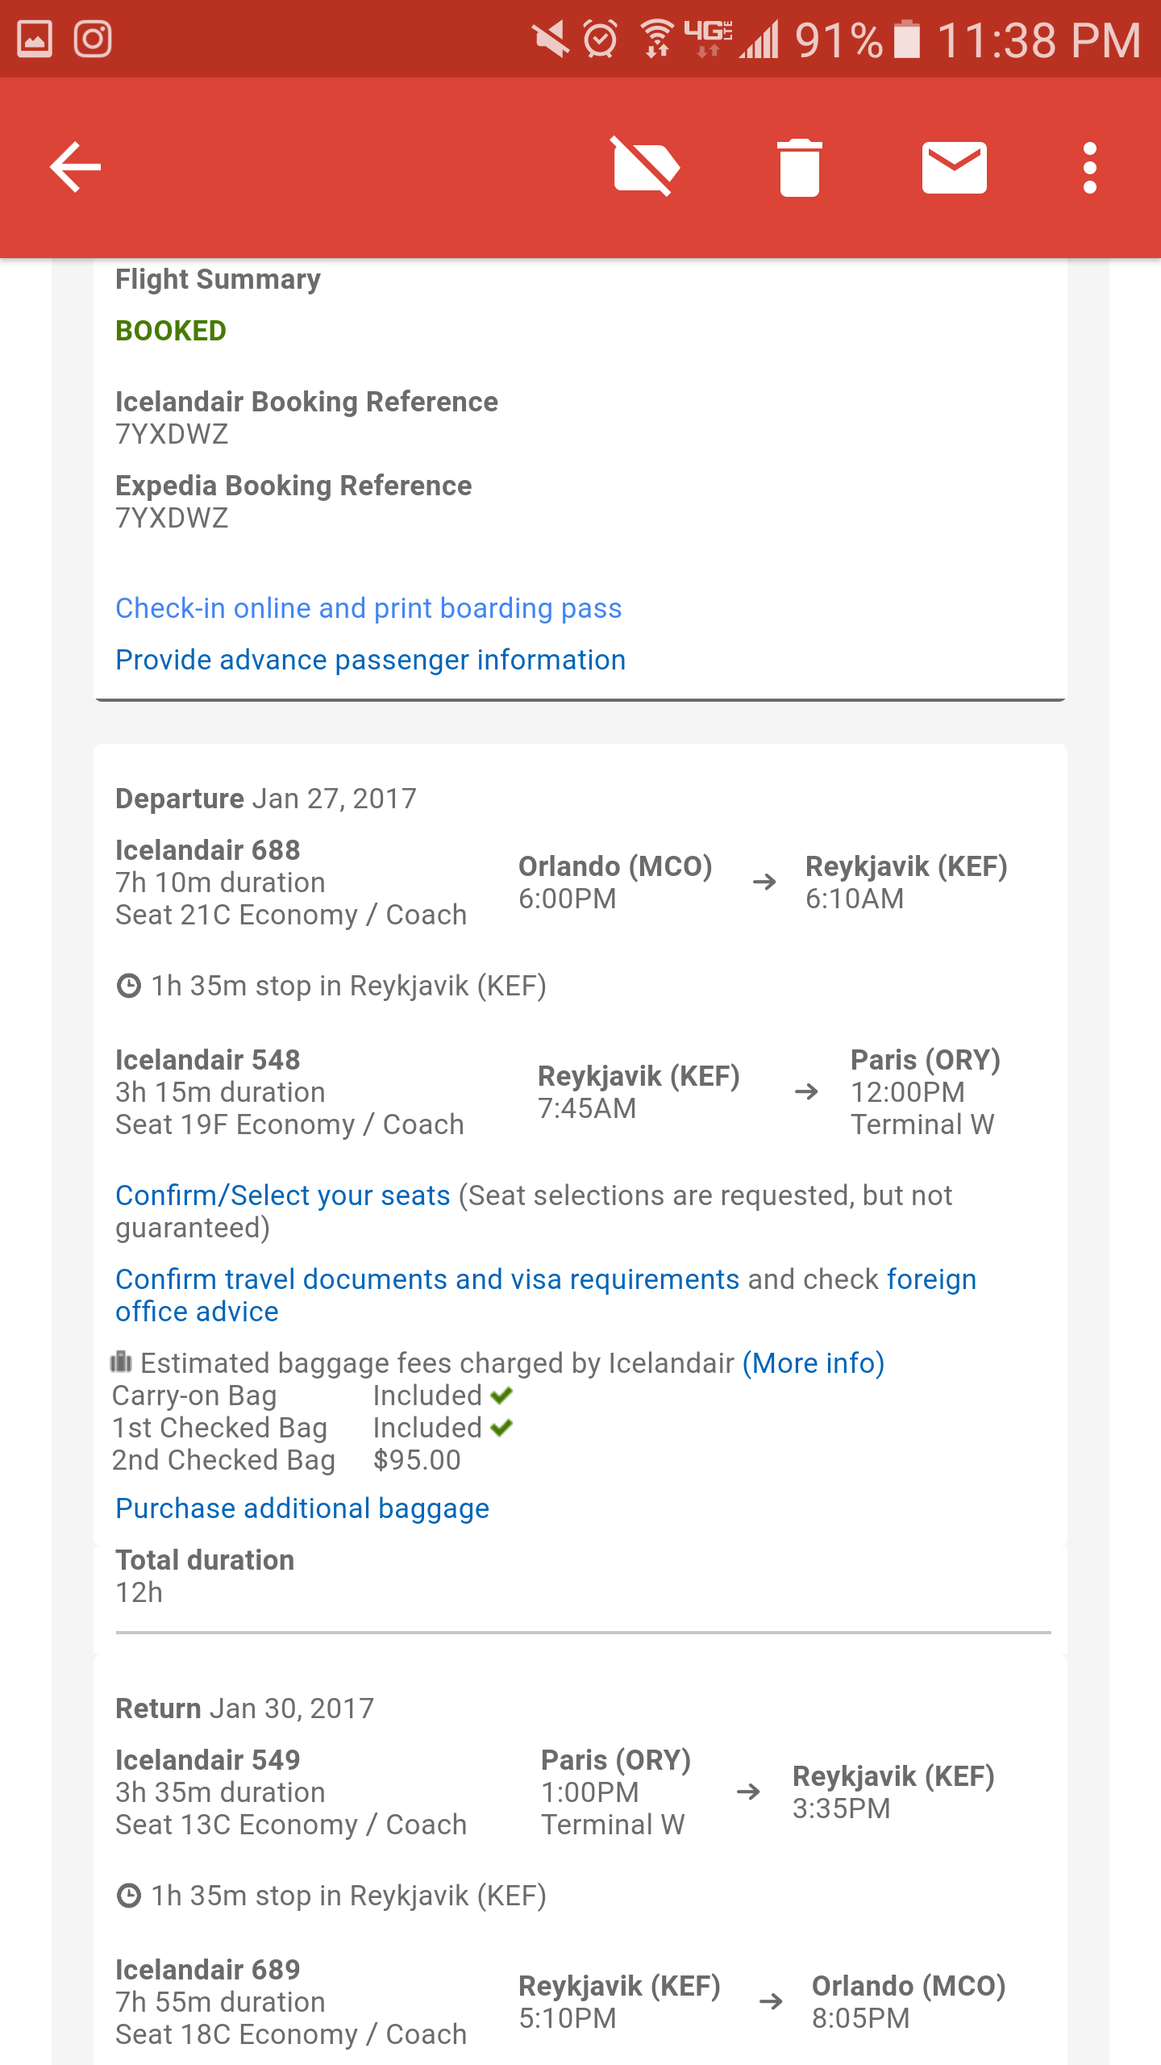
Task: Open the Instagram notification icon
Action: [91, 38]
